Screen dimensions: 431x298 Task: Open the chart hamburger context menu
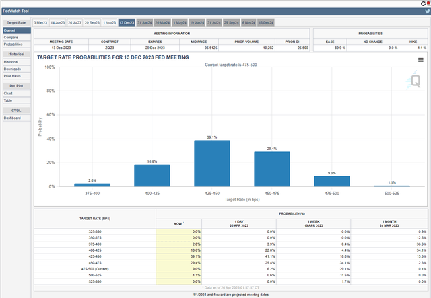coord(420,60)
